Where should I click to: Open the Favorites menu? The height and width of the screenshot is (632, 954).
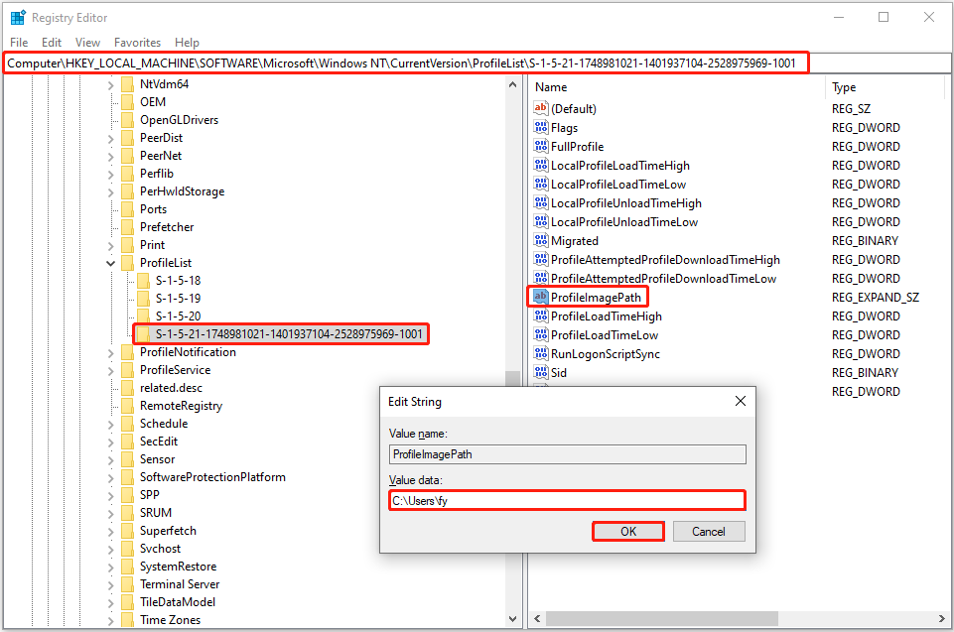(x=138, y=43)
